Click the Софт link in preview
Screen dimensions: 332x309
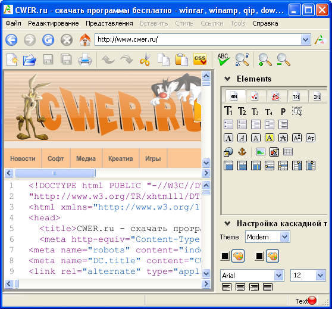pyautogui.click(x=56, y=158)
